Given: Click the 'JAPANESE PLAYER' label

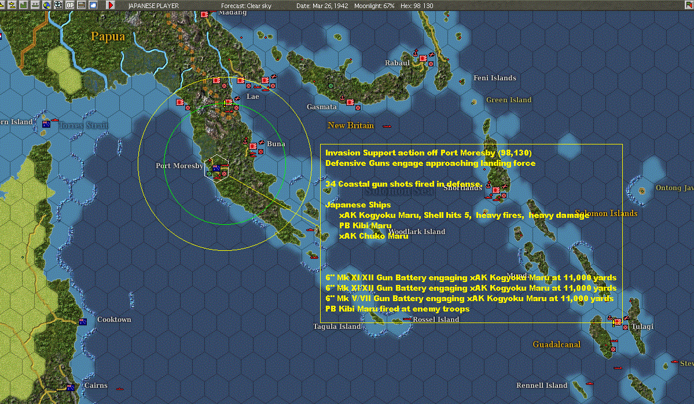Looking at the screenshot, I should [x=153, y=6].
